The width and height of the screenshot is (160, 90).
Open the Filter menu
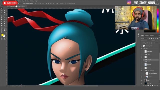coord(23,1)
